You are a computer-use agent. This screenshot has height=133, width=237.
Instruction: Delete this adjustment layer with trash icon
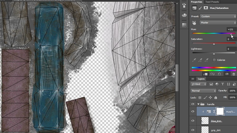pyautogui.click(x=234, y=74)
